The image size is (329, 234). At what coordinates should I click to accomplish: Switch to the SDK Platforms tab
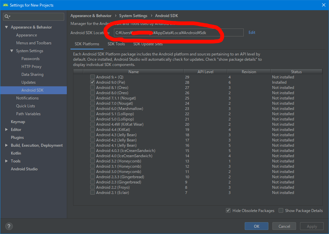(x=87, y=44)
